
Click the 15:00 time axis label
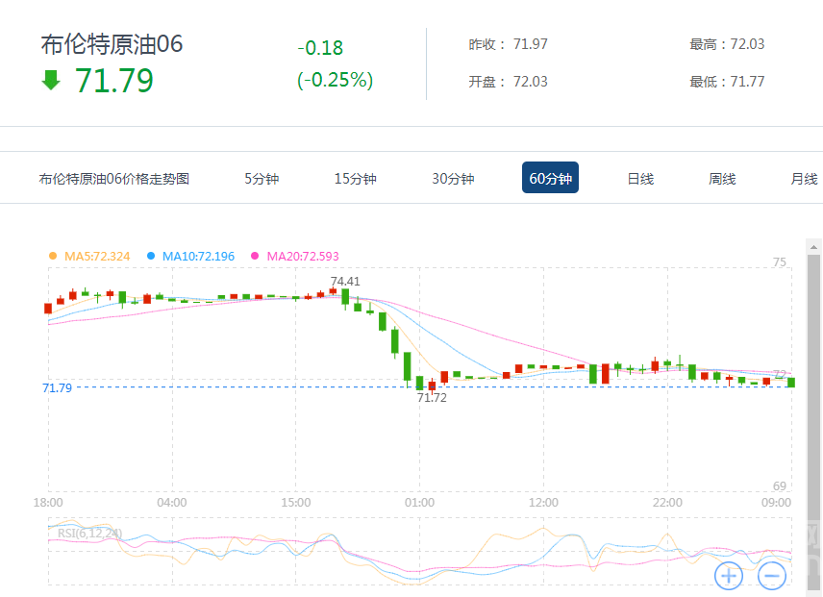click(295, 502)
